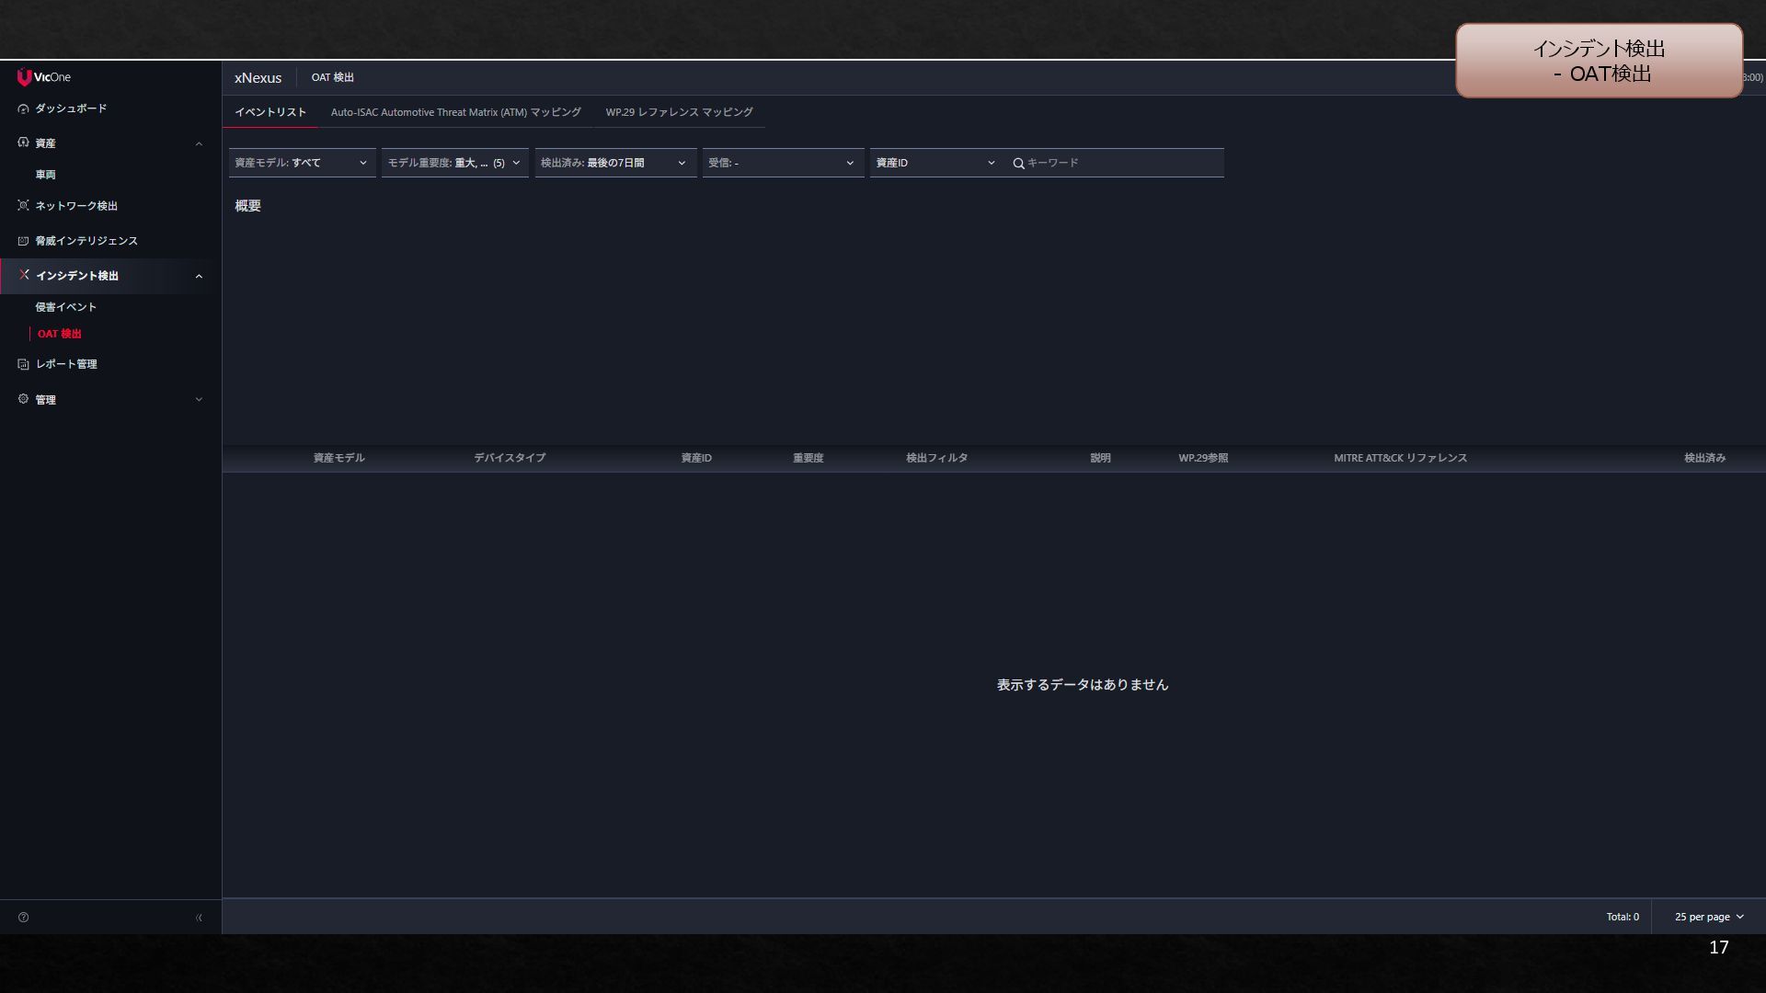
Task: Open the Intrusion Events (侵害イベント) submenu link
Action: click(65, 307)
